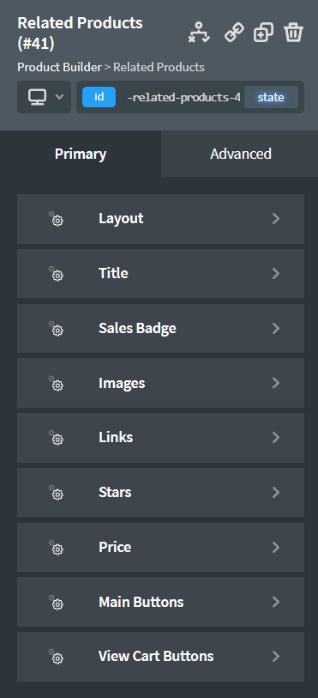
Task: Select the Primary tab
Action: coord(81,154)
